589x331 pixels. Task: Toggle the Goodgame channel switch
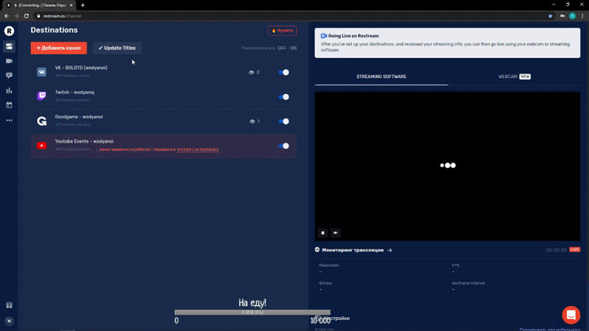coord(283,121)
